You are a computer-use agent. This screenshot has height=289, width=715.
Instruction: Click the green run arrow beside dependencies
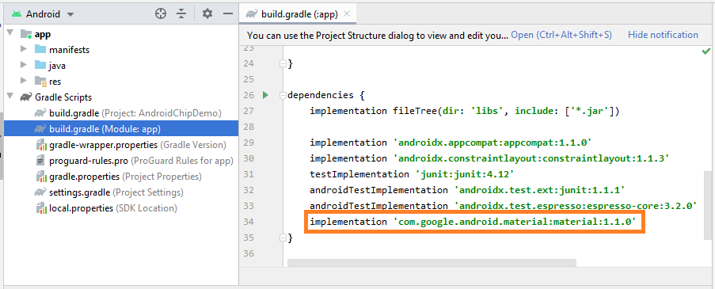265,95
